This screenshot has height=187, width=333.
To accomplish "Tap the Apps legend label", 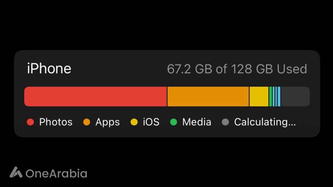I will pos(108,122).
